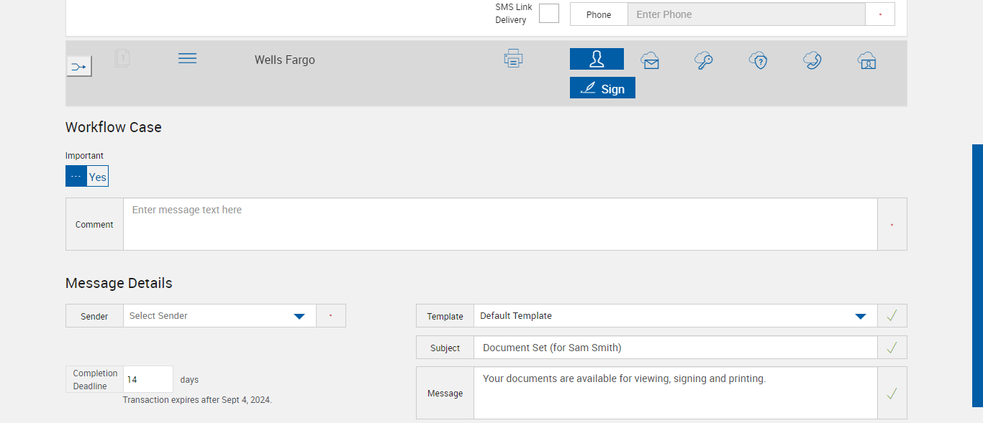The width and height of the screenshot is (983, 423).
Task: Select the person signer icon
Action: click(x=597, y=59)
